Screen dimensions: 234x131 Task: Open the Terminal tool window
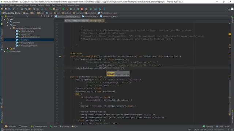coord(23,127)
